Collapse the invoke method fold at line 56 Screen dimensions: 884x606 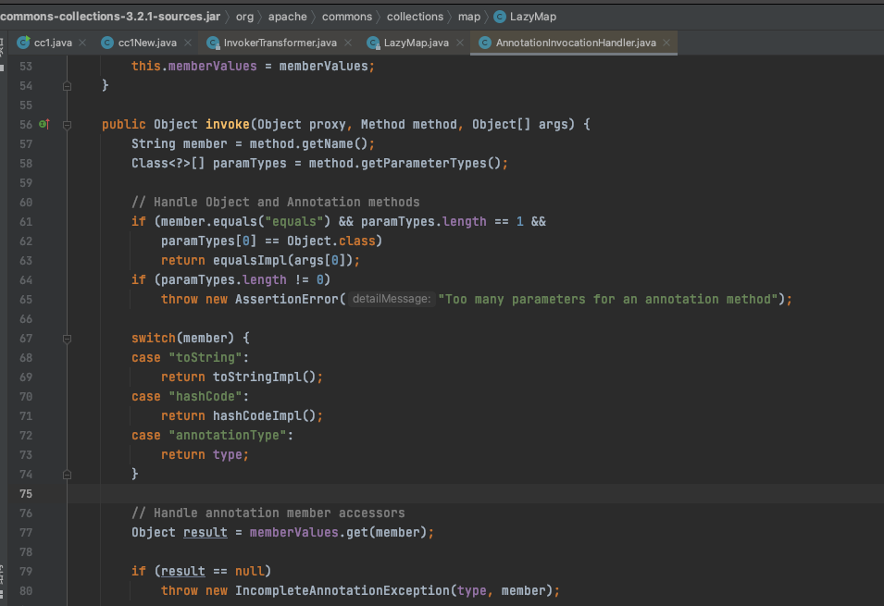pyautogui.click(x=67, y=125)
